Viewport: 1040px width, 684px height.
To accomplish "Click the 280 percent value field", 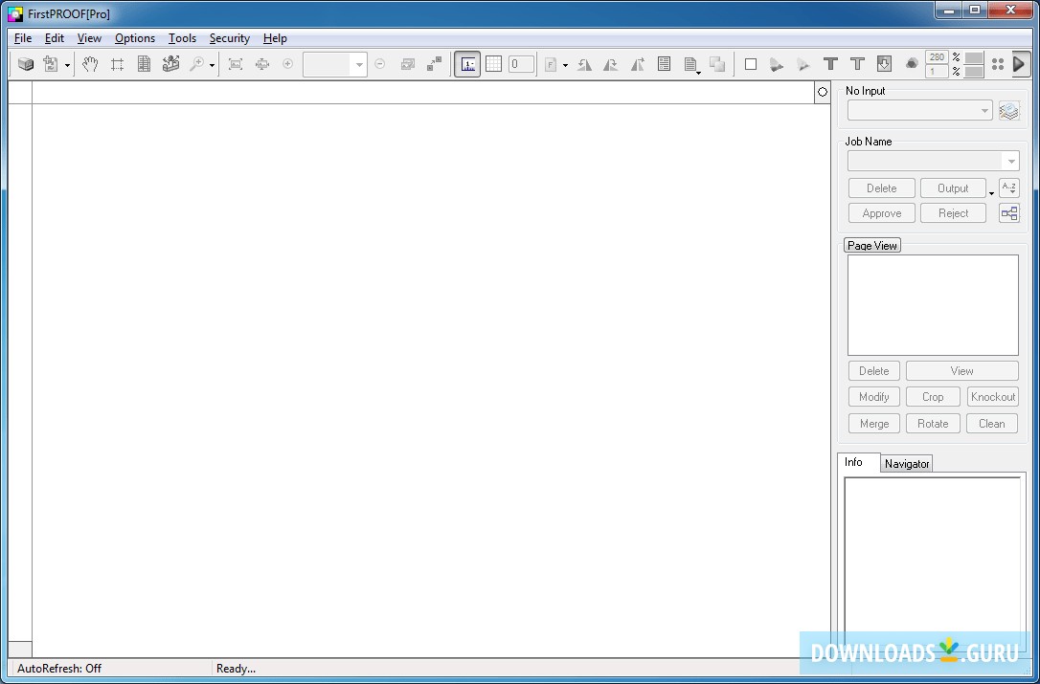I will [x=937, y=57].
